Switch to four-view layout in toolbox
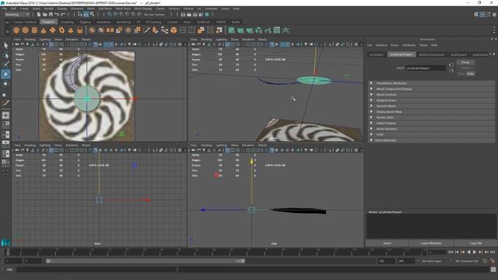 coord(5,123)
